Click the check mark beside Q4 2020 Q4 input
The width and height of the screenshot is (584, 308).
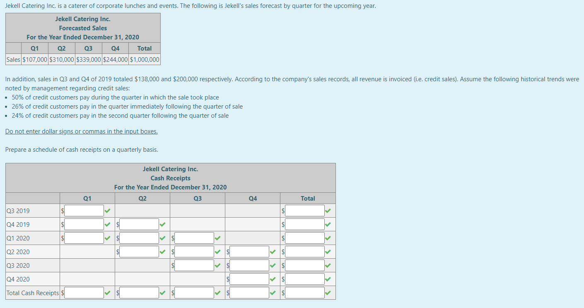click(x=273, y=279)
